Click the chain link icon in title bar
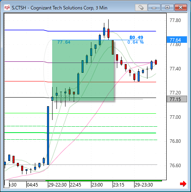 pyautogui.click(x=141, y=7)
